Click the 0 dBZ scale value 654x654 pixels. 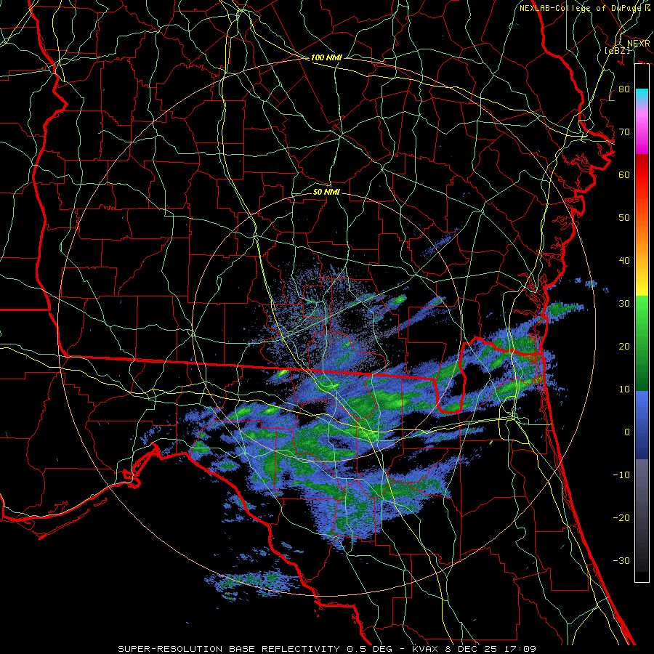point(627,432)
